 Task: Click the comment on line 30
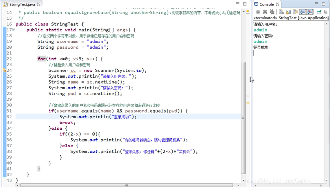coord(104,105)
